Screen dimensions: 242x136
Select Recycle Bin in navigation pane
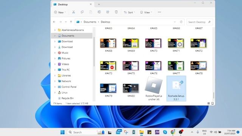coord(67,98)
